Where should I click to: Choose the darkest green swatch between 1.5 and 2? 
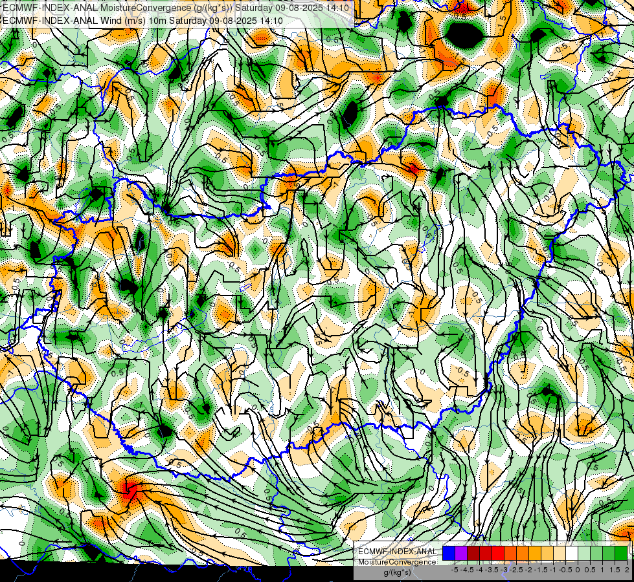(x=621, y=554)
